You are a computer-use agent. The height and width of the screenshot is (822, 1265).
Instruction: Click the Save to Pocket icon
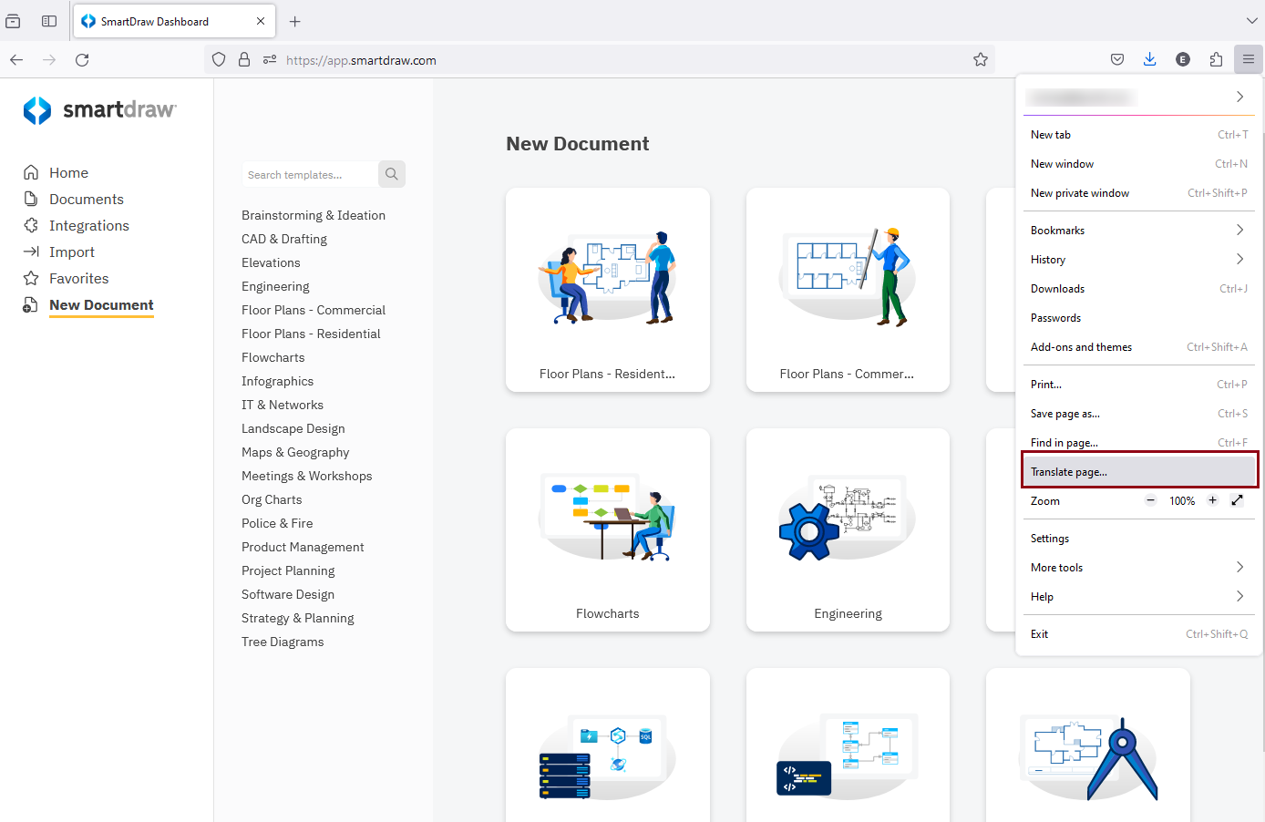[x=1117, y=60]
